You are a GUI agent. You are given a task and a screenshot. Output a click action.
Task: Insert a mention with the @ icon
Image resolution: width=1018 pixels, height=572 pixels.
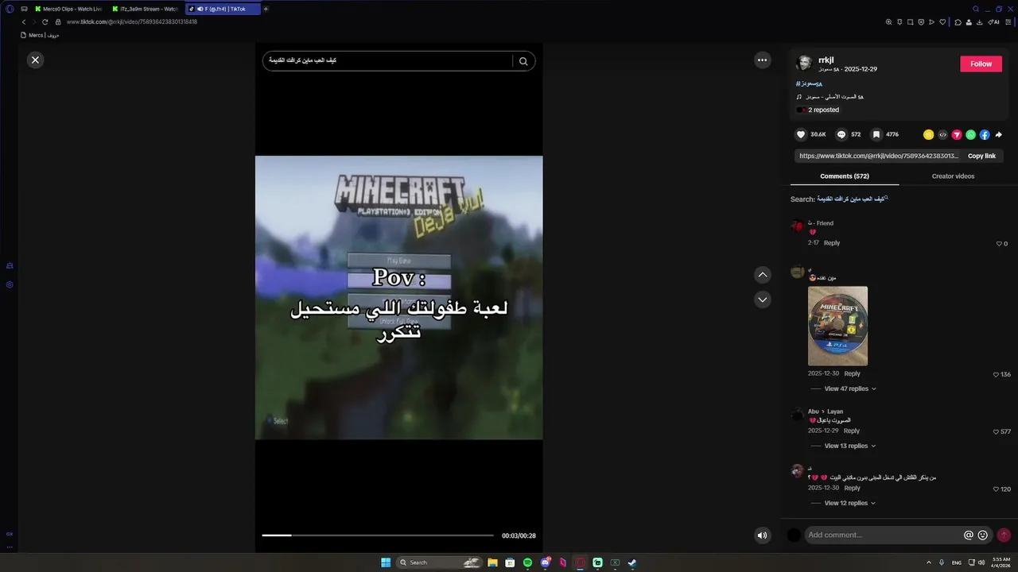[968, 535]
